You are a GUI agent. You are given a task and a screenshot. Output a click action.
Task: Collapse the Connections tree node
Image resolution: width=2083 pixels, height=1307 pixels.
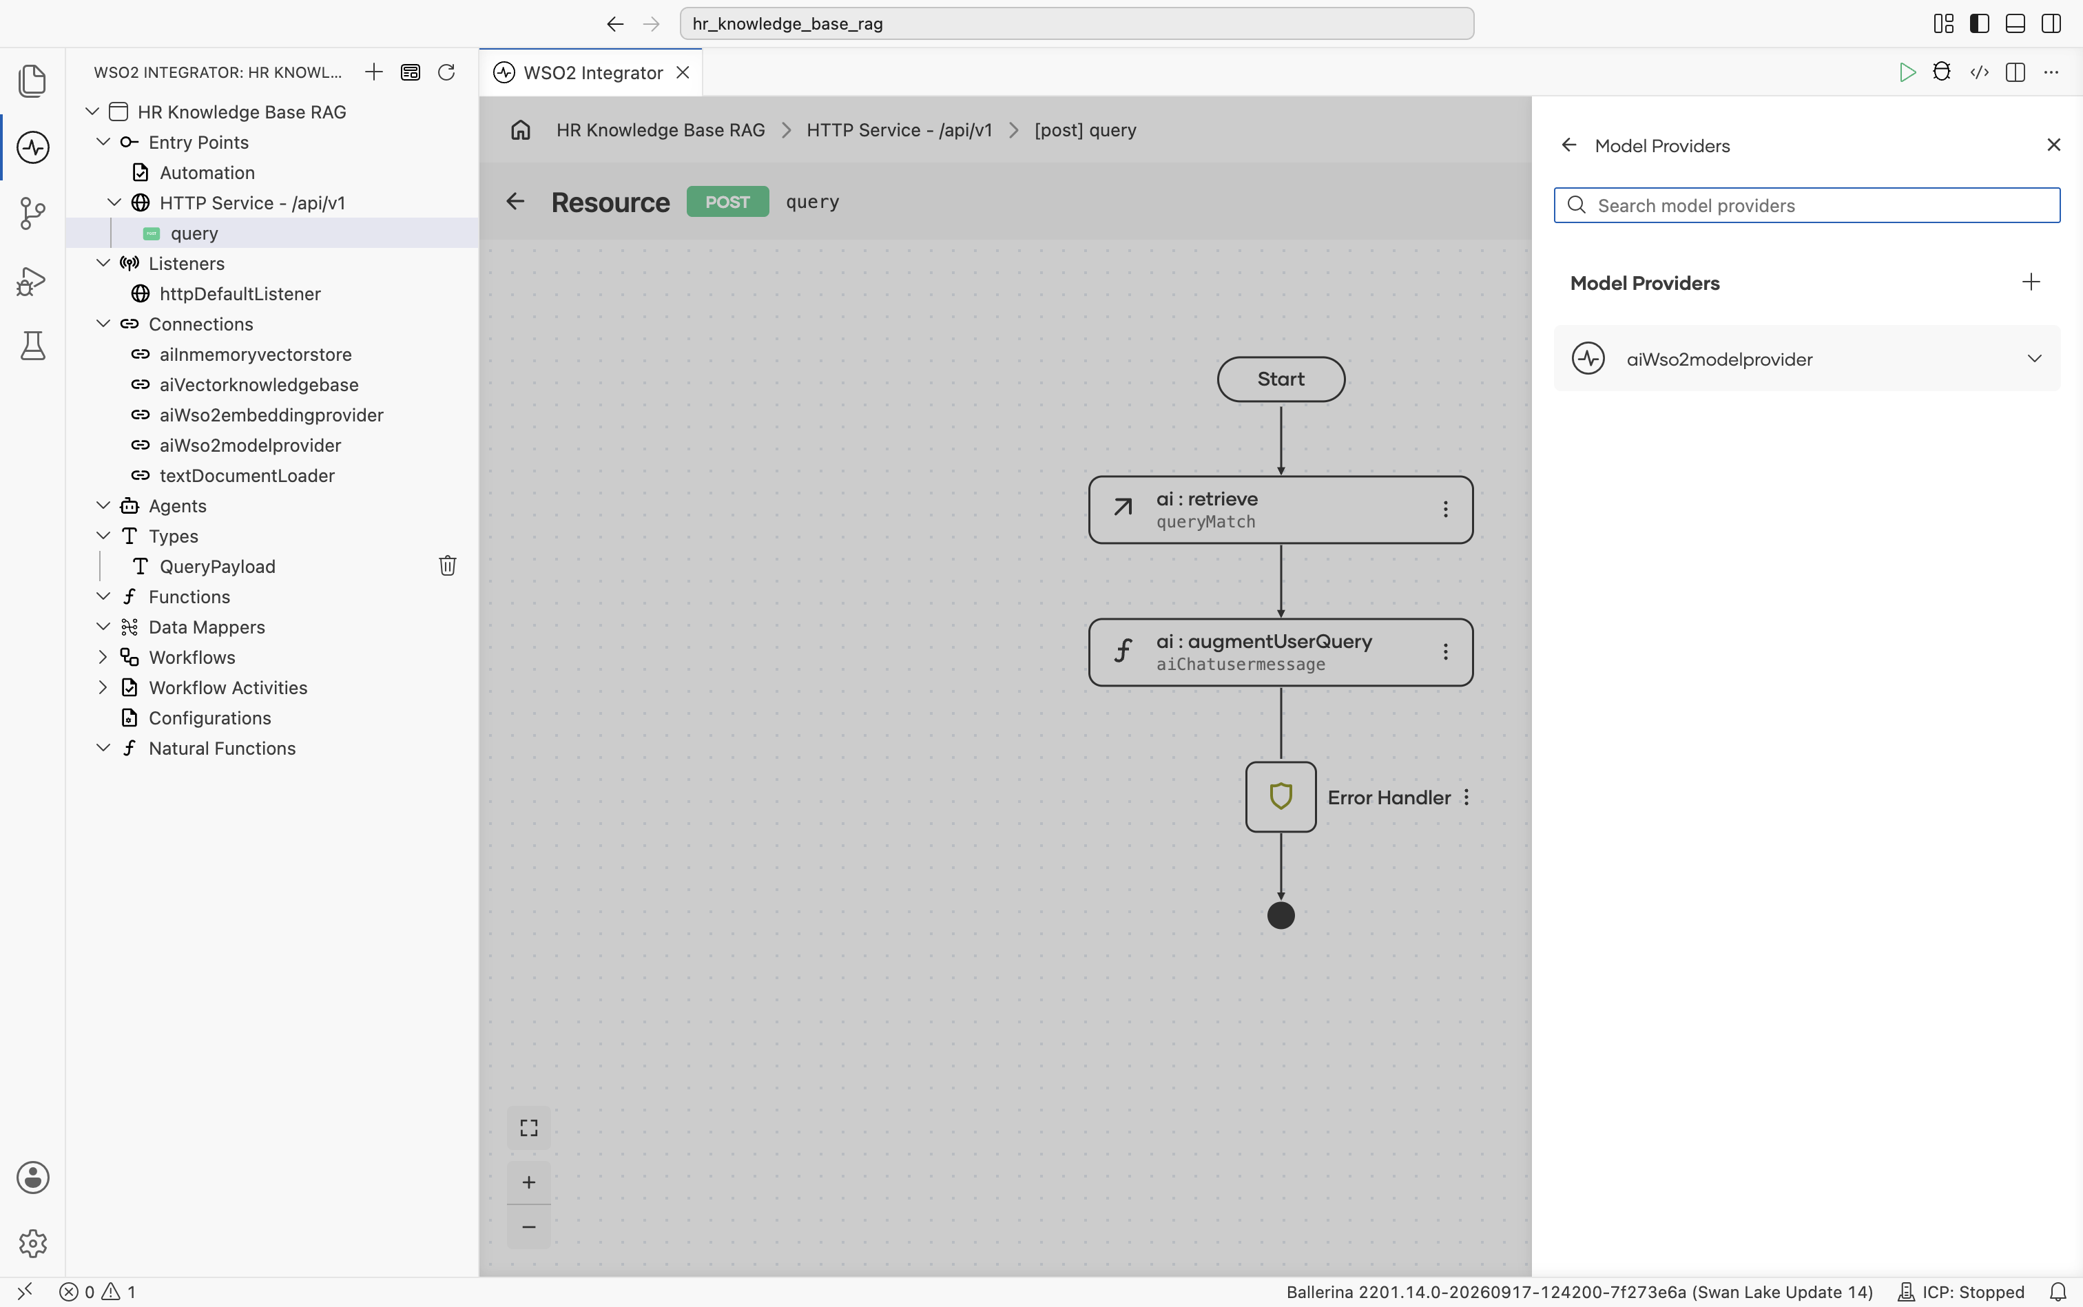[x=103, y=323]
